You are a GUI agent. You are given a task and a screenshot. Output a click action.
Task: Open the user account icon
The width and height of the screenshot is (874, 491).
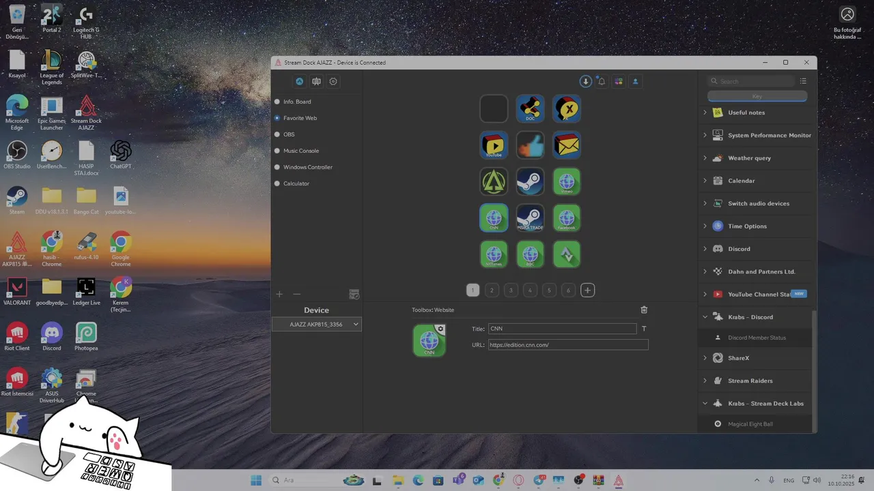coord(635,81)
